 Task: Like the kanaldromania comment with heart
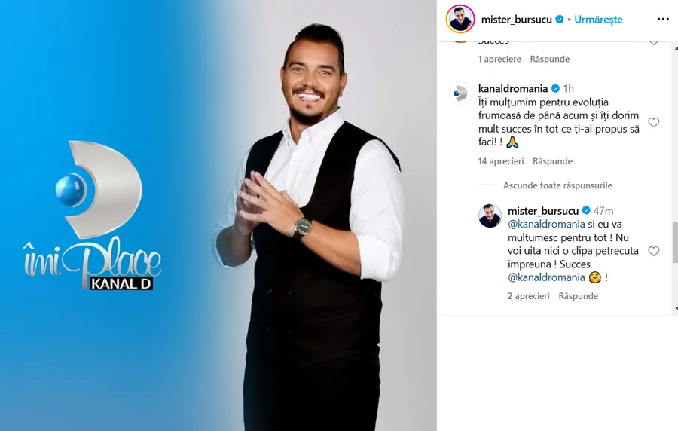coord(654,122)
